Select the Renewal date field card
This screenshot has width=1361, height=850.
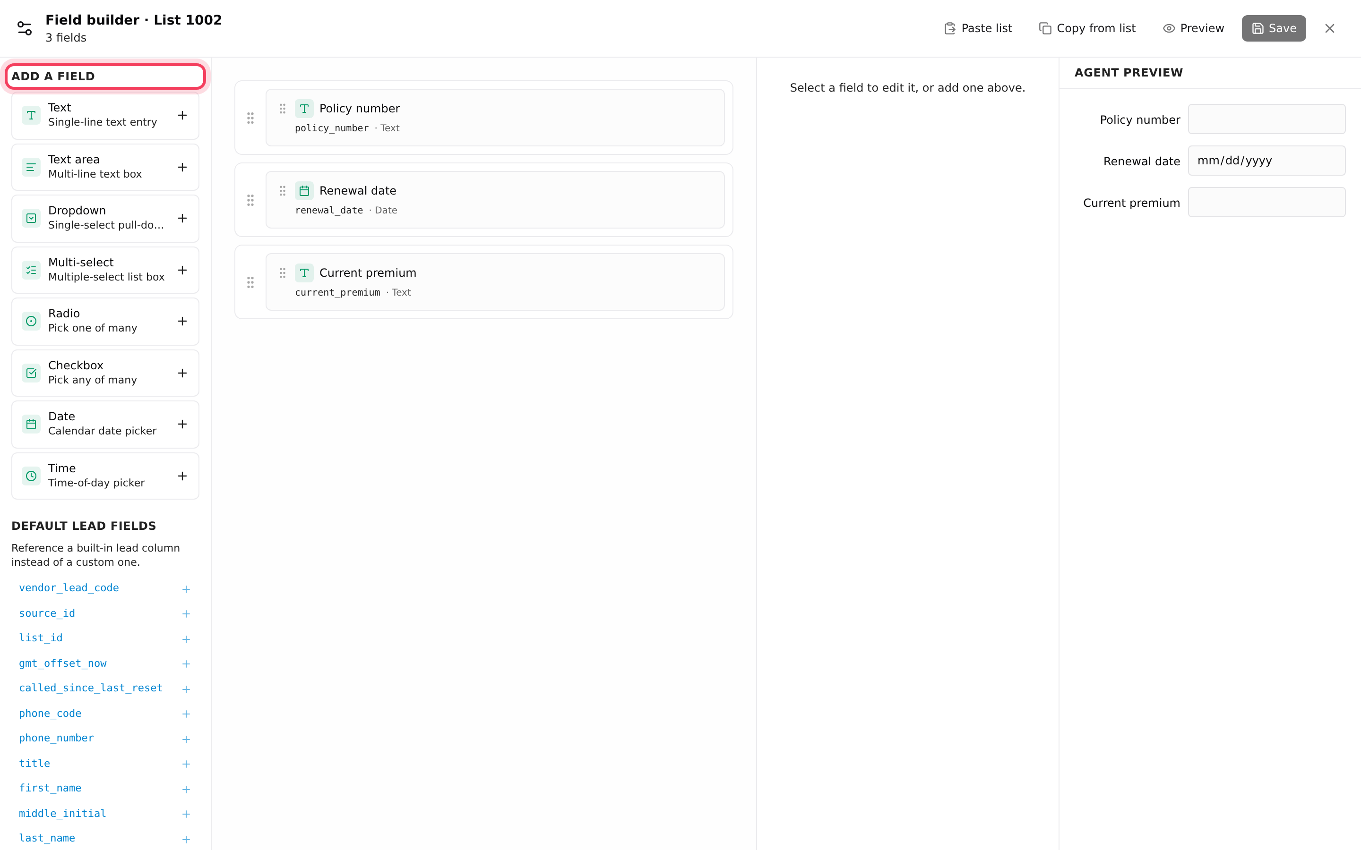495,200
